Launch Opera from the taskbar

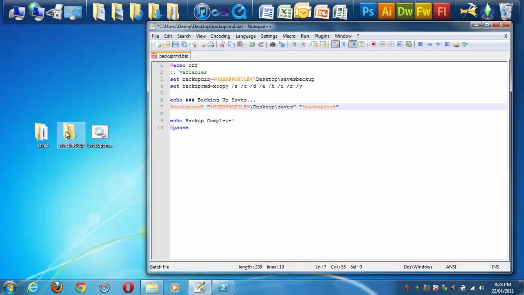[128, 287]
